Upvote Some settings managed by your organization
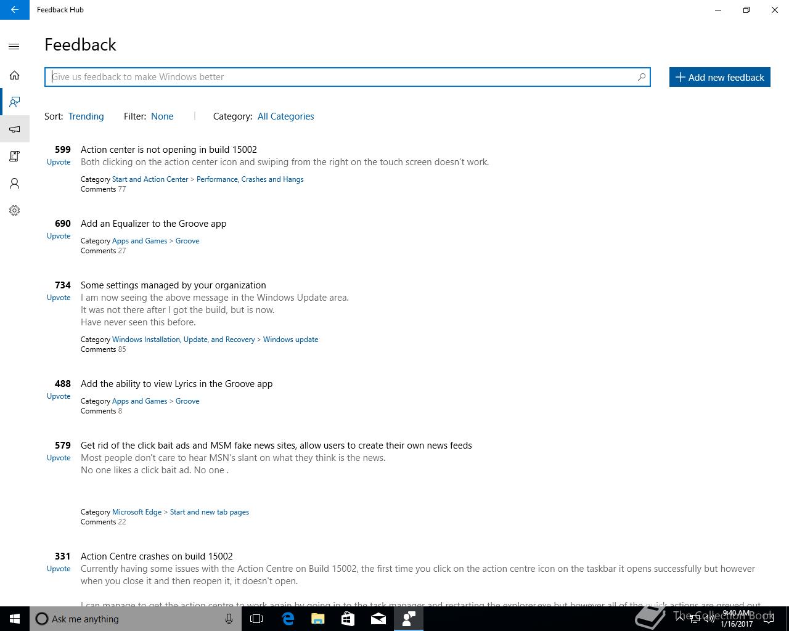Viewport: 789px width, 631px height. pyautogui.click(x=59, y=298)
